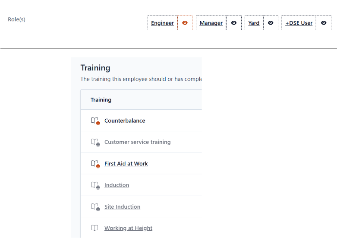Open the Yard role link
The height and width of the screenshot is (251, 337).
[254, 23]
